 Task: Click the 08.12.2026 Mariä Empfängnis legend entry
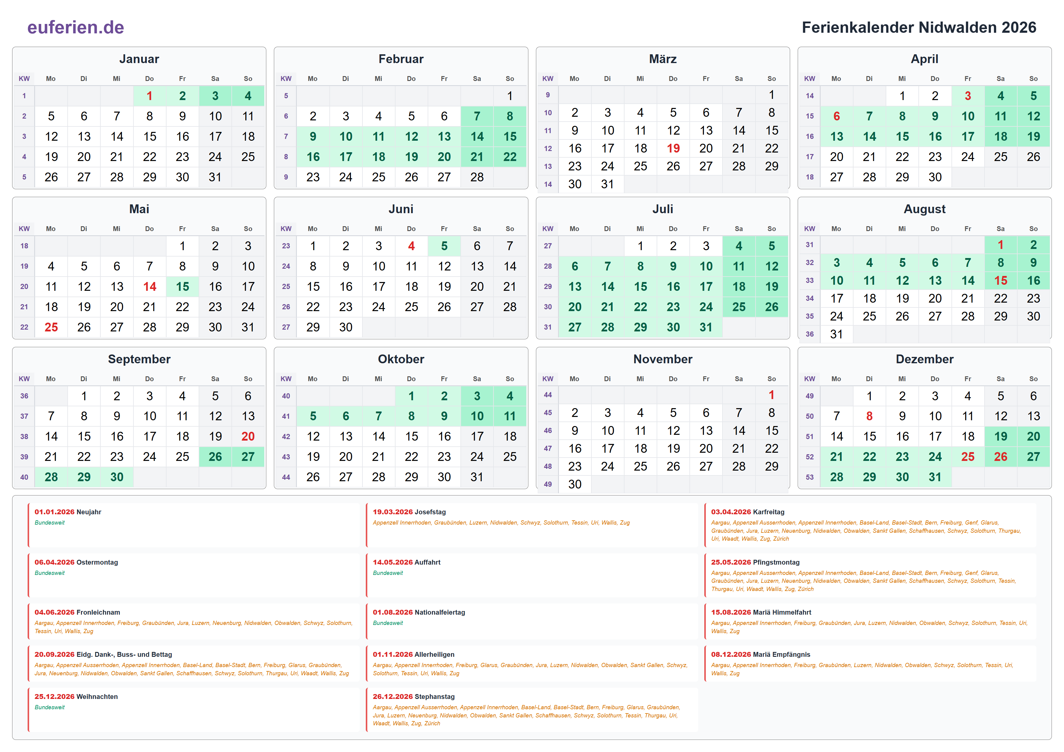(x=870, y=664)
